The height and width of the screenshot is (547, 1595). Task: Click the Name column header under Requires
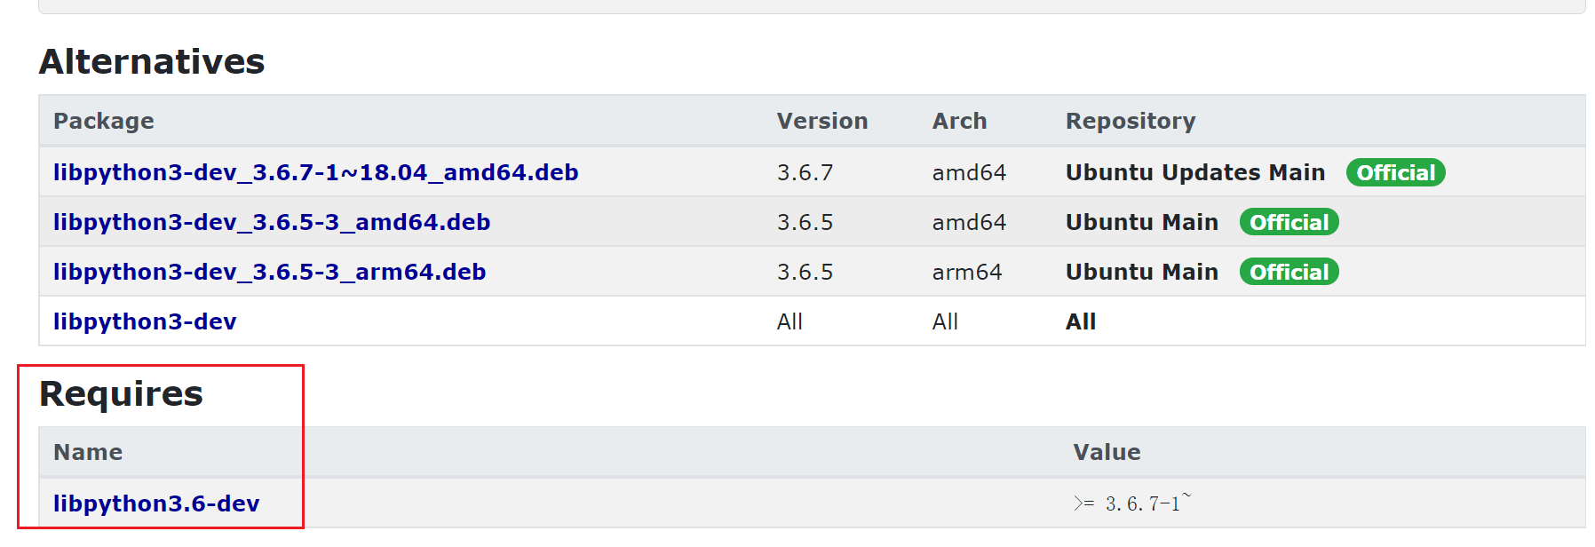tap(88, 452)
